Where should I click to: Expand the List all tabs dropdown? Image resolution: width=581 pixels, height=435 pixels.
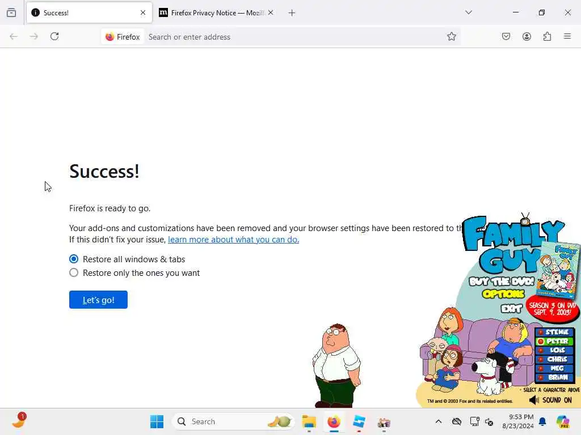469,12
